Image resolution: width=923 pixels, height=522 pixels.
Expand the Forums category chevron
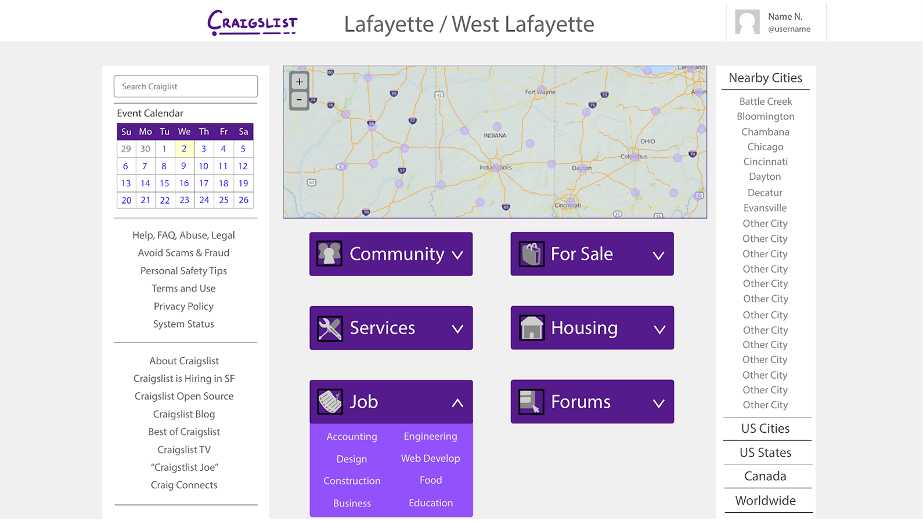658,403
